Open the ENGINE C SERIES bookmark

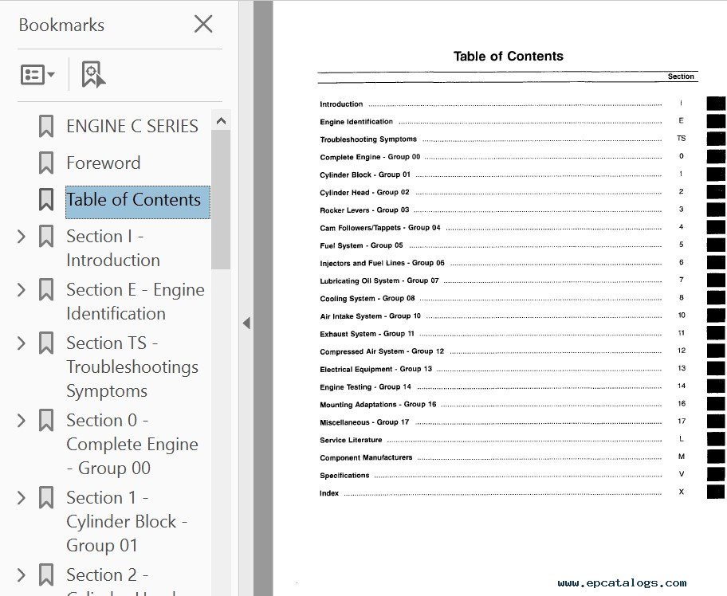coord(132,126)
